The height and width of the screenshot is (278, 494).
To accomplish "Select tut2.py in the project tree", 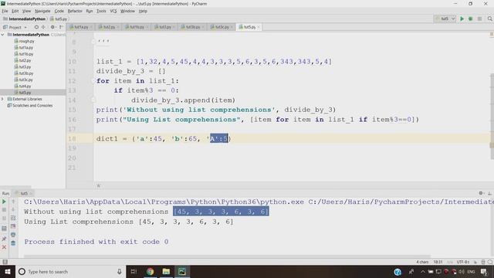I will point(22,60).
